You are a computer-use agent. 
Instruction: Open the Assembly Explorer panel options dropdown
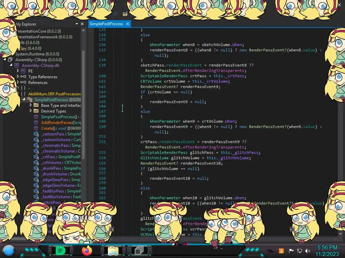point(77,24)
